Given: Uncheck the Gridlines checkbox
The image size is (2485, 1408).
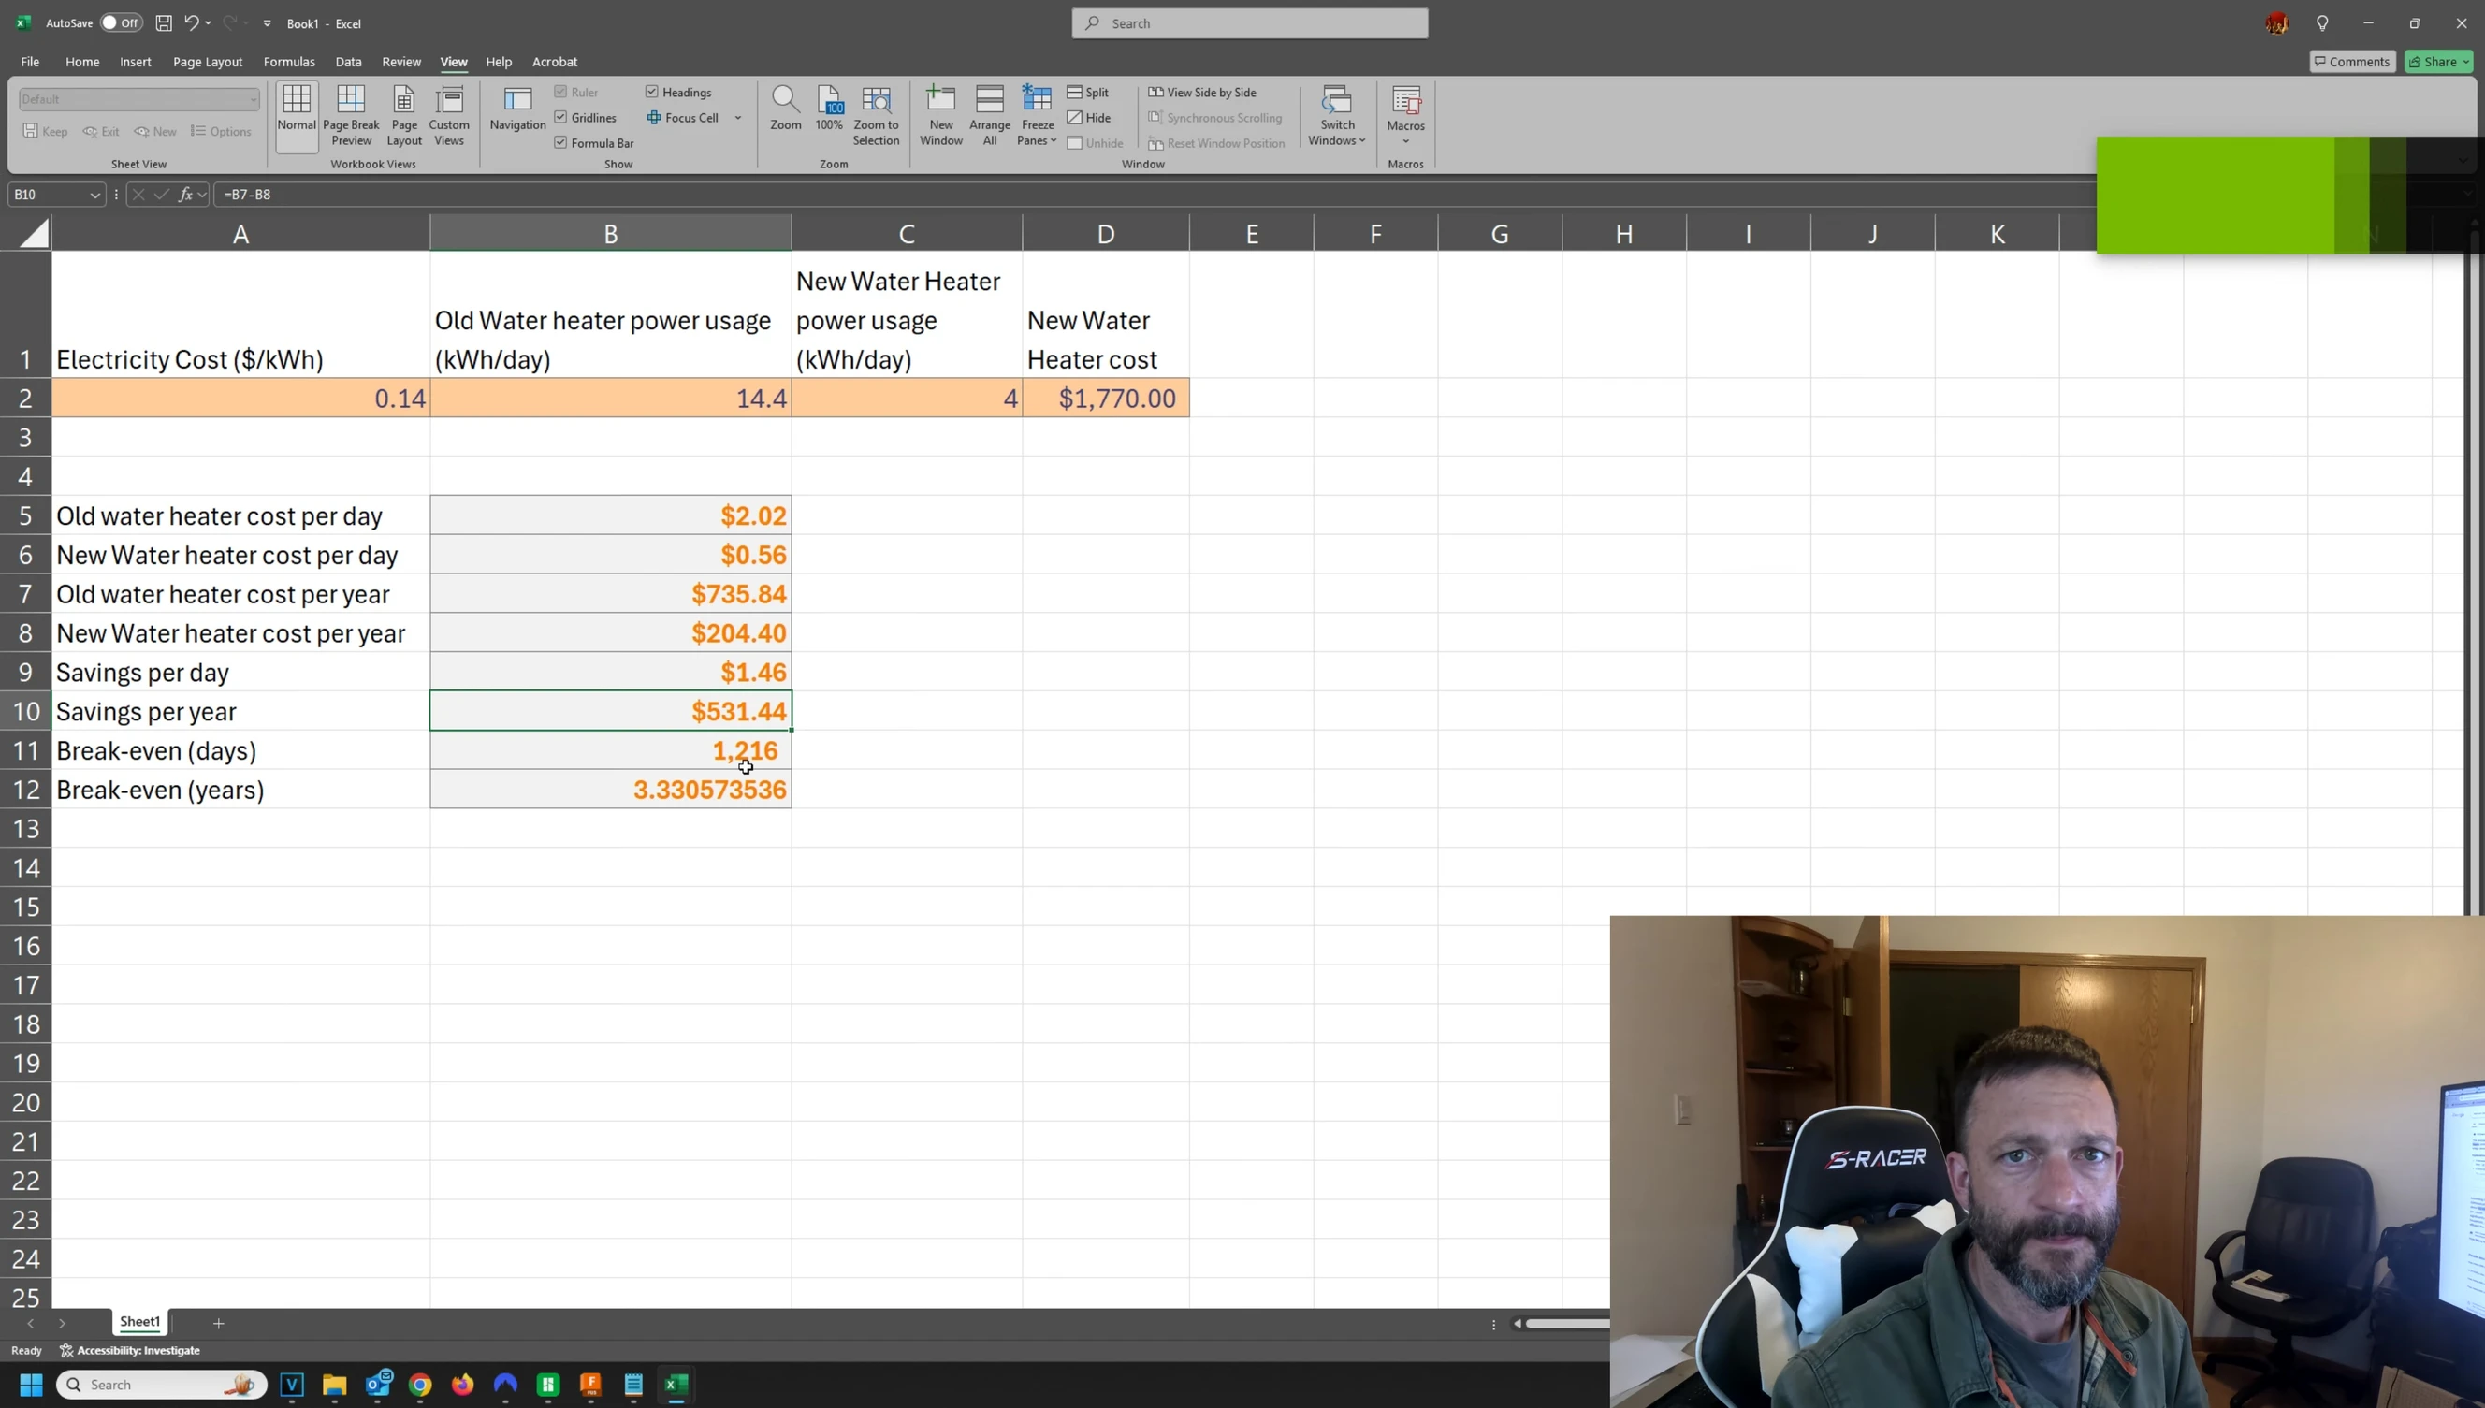Looking at the screenshot, I should (x=560, y=117).
